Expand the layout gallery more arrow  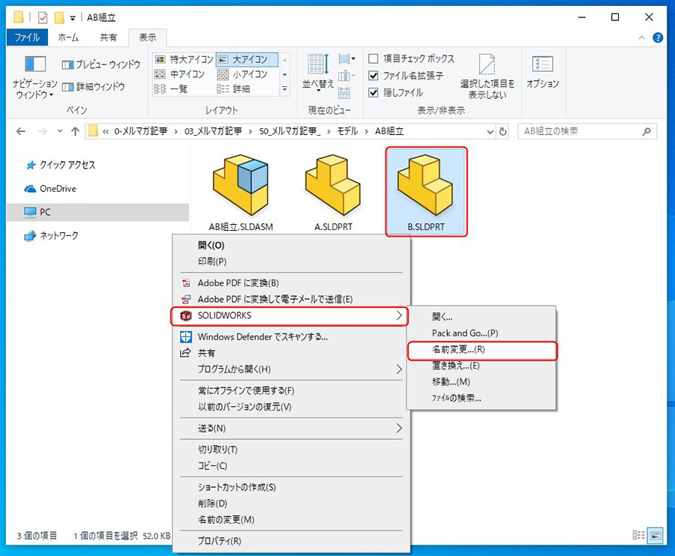point(284,89)
